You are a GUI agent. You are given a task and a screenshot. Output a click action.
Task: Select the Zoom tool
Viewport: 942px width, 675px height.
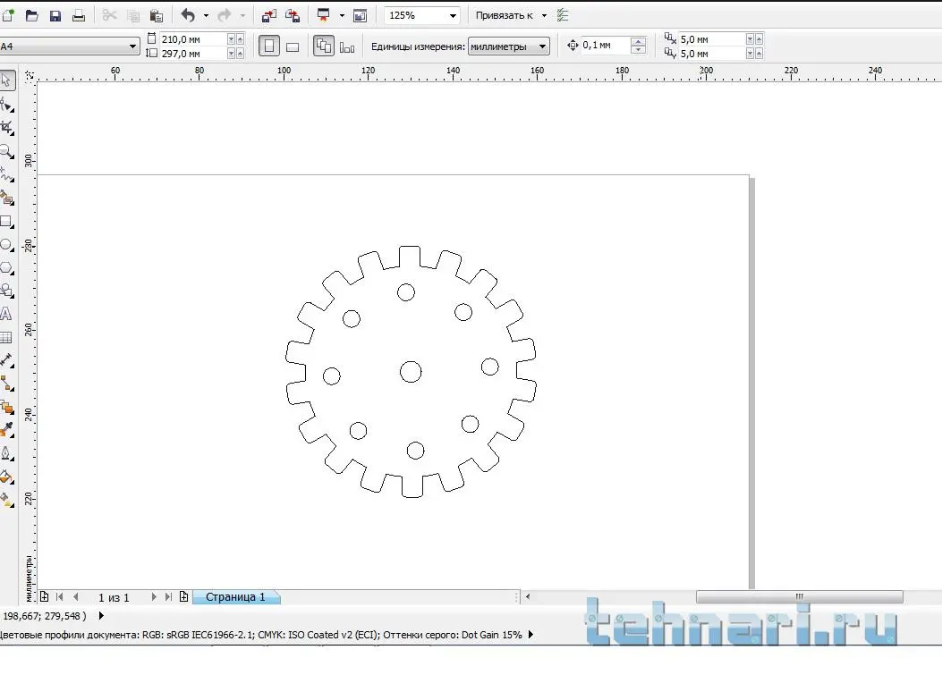6,151
